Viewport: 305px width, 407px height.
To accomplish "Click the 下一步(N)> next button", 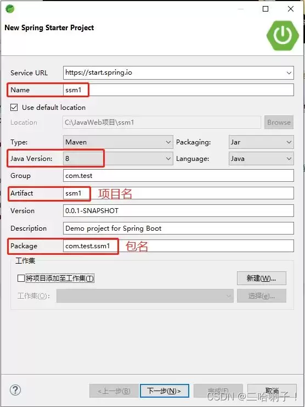I will 164,391.
